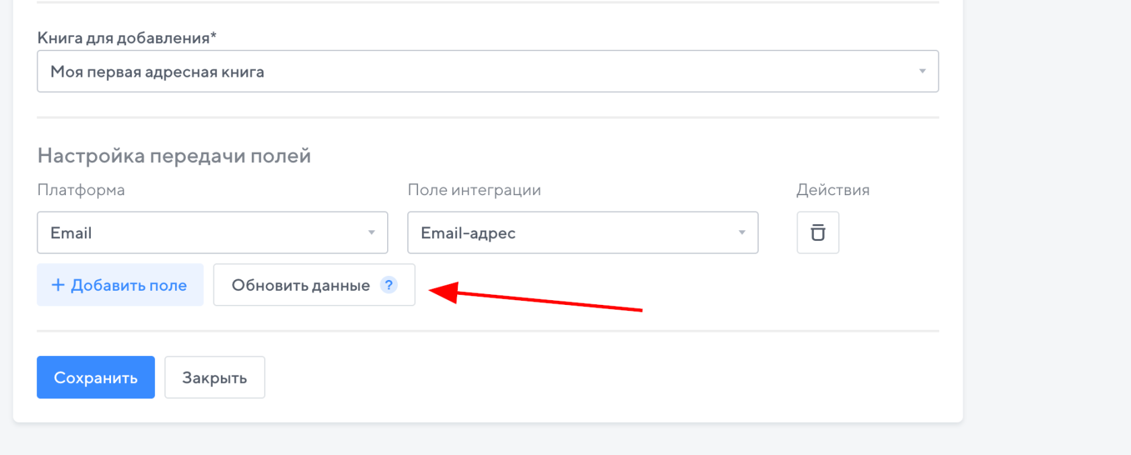
Task: Click the trash delete icon under Действия
Action: 817,233
